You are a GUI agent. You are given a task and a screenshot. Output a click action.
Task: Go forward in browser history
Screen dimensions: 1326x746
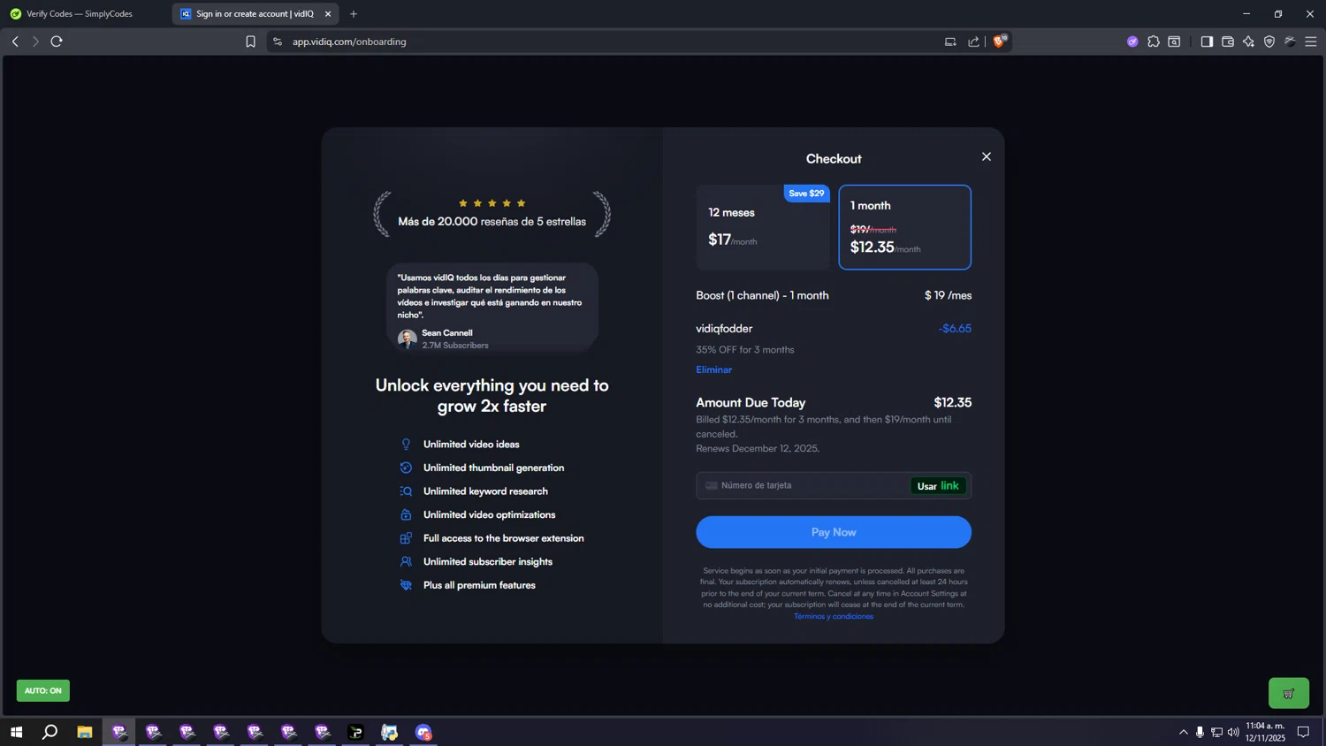[35, 42]
